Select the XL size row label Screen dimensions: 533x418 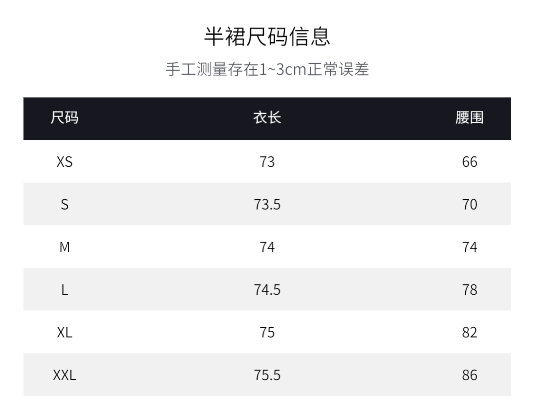64,333
